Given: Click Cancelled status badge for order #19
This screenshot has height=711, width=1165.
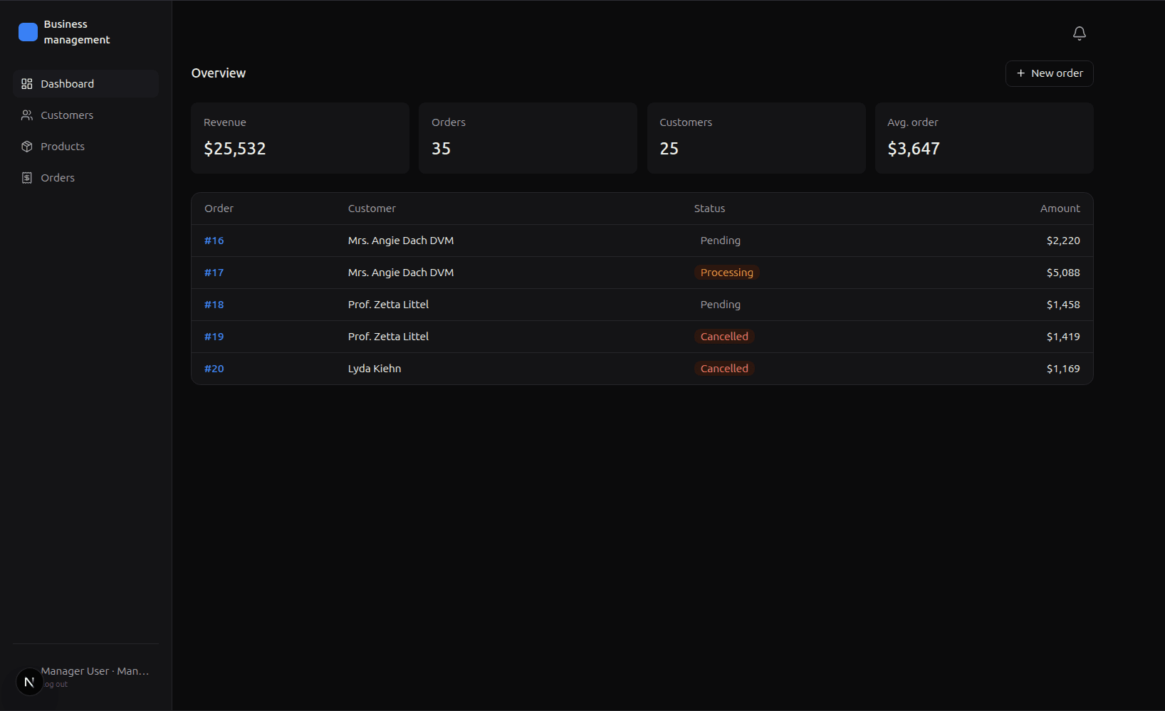Looking at the screenshot, I should pos(724,337).
